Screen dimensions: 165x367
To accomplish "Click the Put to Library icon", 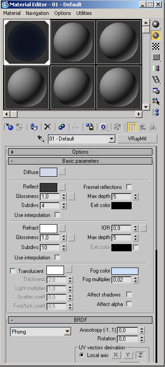I will pos(90,127).
